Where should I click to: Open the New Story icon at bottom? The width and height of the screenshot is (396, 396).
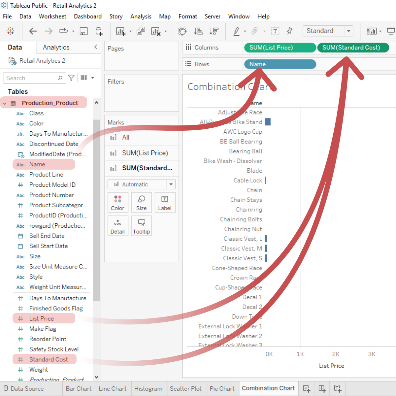(337, 388)
